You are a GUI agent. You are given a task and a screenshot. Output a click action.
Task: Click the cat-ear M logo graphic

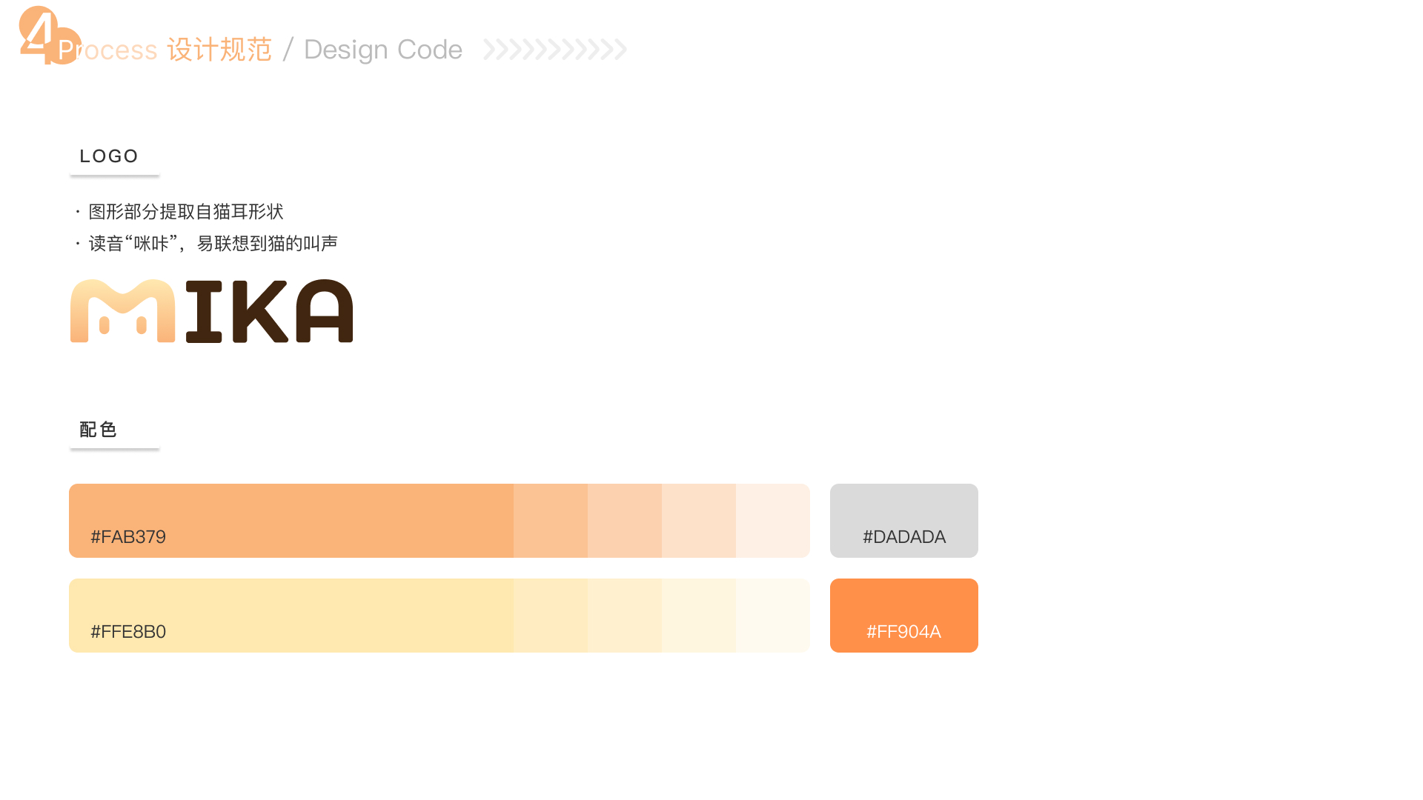(122, 311)
